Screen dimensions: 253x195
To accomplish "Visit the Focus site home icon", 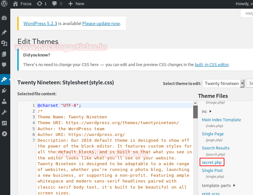I will [x=15, y=4].
